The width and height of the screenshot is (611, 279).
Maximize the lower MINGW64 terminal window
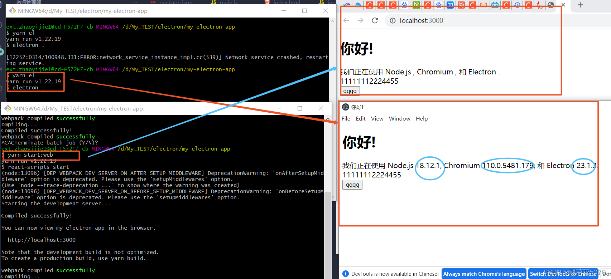(300, 108)
